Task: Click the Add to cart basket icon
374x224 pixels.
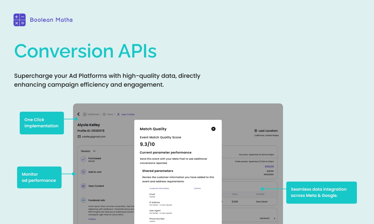Action: pyautogui.click(x=83, y=172)
